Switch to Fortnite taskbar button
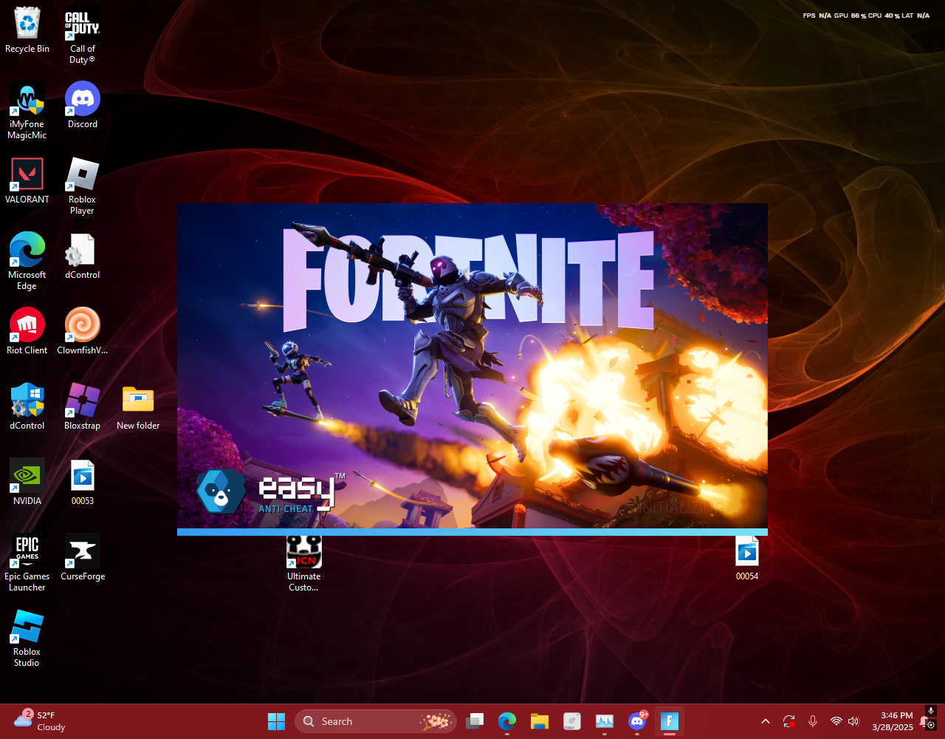 pos(670,721)
